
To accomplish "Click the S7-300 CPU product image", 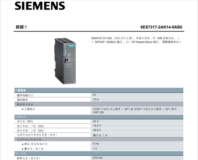I will click(65, 61).
